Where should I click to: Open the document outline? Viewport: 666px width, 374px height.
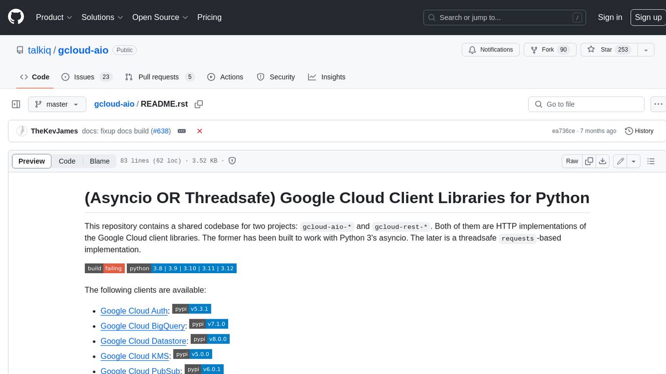coord(651,161)
